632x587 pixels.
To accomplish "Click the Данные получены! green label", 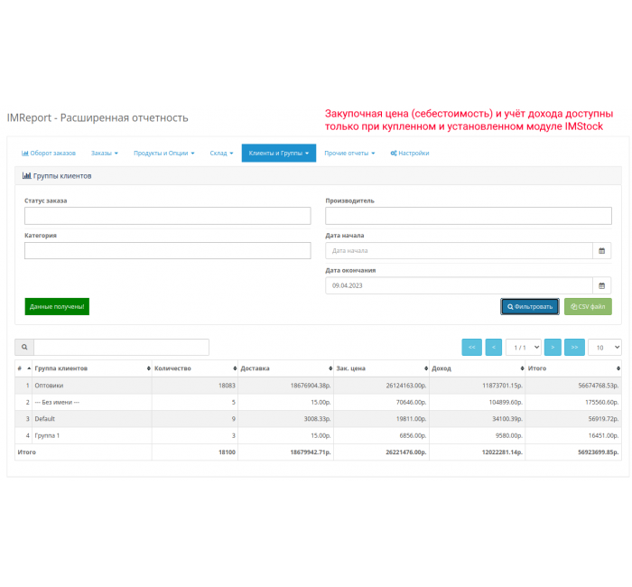I will (57, 307).
